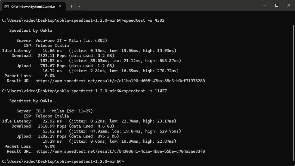Click the 1282.27 Mbps upload value
This screenshot has width=295, height=166.
click(x=52, y=136)
